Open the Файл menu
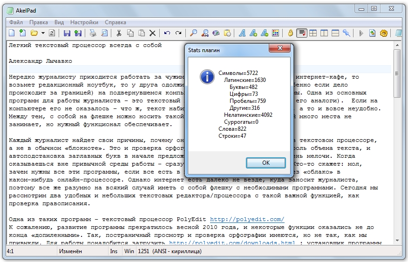The image size is (408, 262). click(16, 22)
